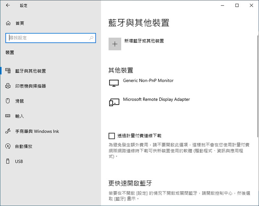Screen dimensions: 259x206
Task: Open 首頁 home page label
Action: pos(20,23)
